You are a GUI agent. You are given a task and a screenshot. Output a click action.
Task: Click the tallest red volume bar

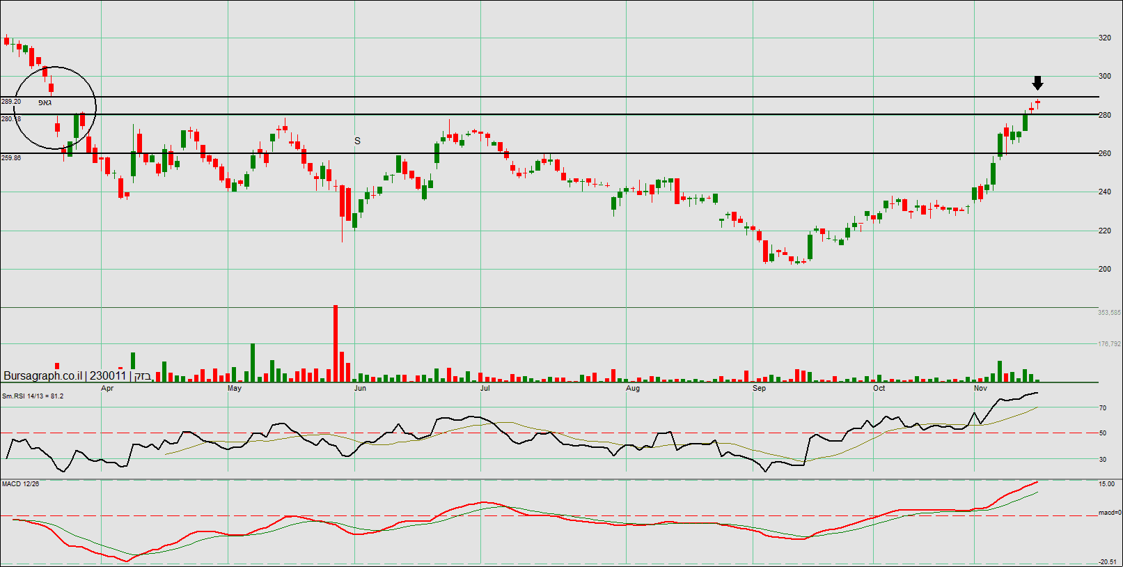(x=336, y=343)
